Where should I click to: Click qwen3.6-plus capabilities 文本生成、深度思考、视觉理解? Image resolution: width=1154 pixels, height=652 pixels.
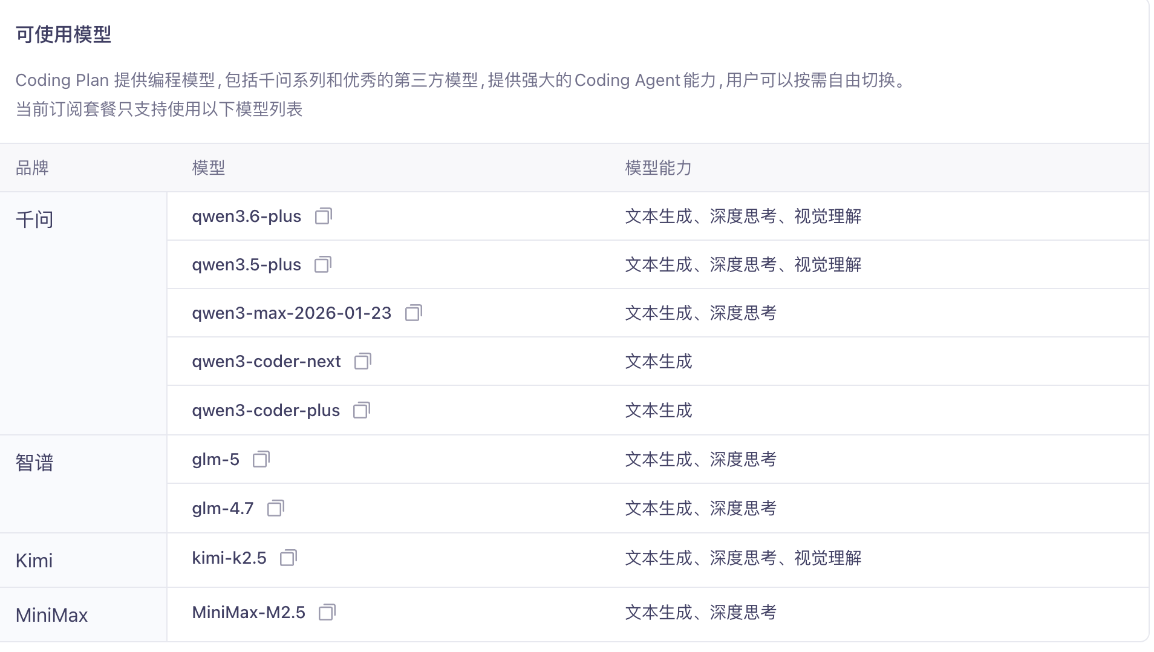[743, 216]
